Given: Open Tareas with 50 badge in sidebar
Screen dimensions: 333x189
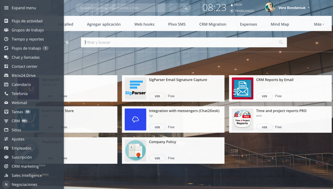Looking at the screenshot, I should pos(17,112).
